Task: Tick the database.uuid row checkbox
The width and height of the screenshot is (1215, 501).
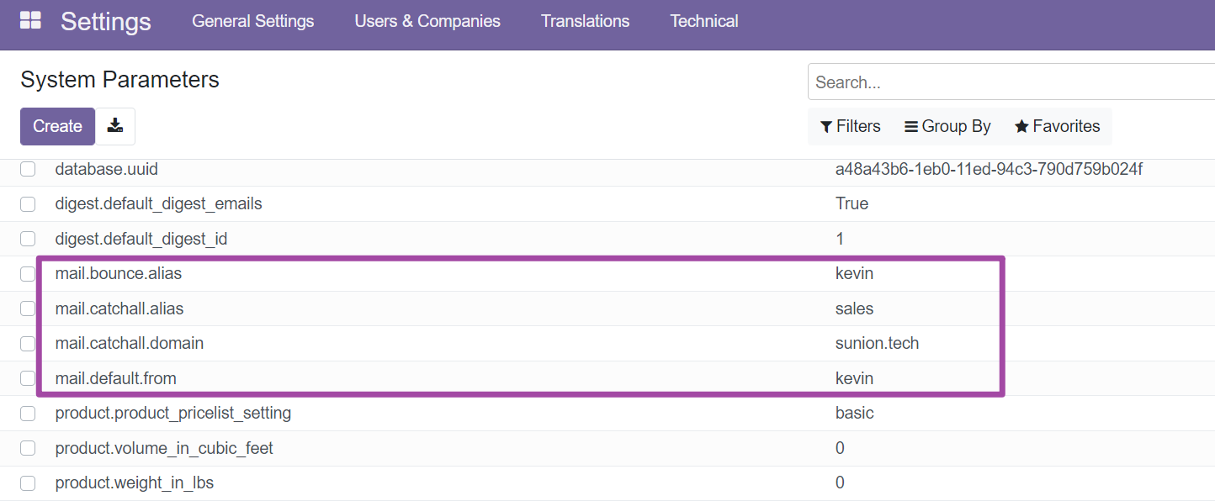Action: (x=28, y=169)
